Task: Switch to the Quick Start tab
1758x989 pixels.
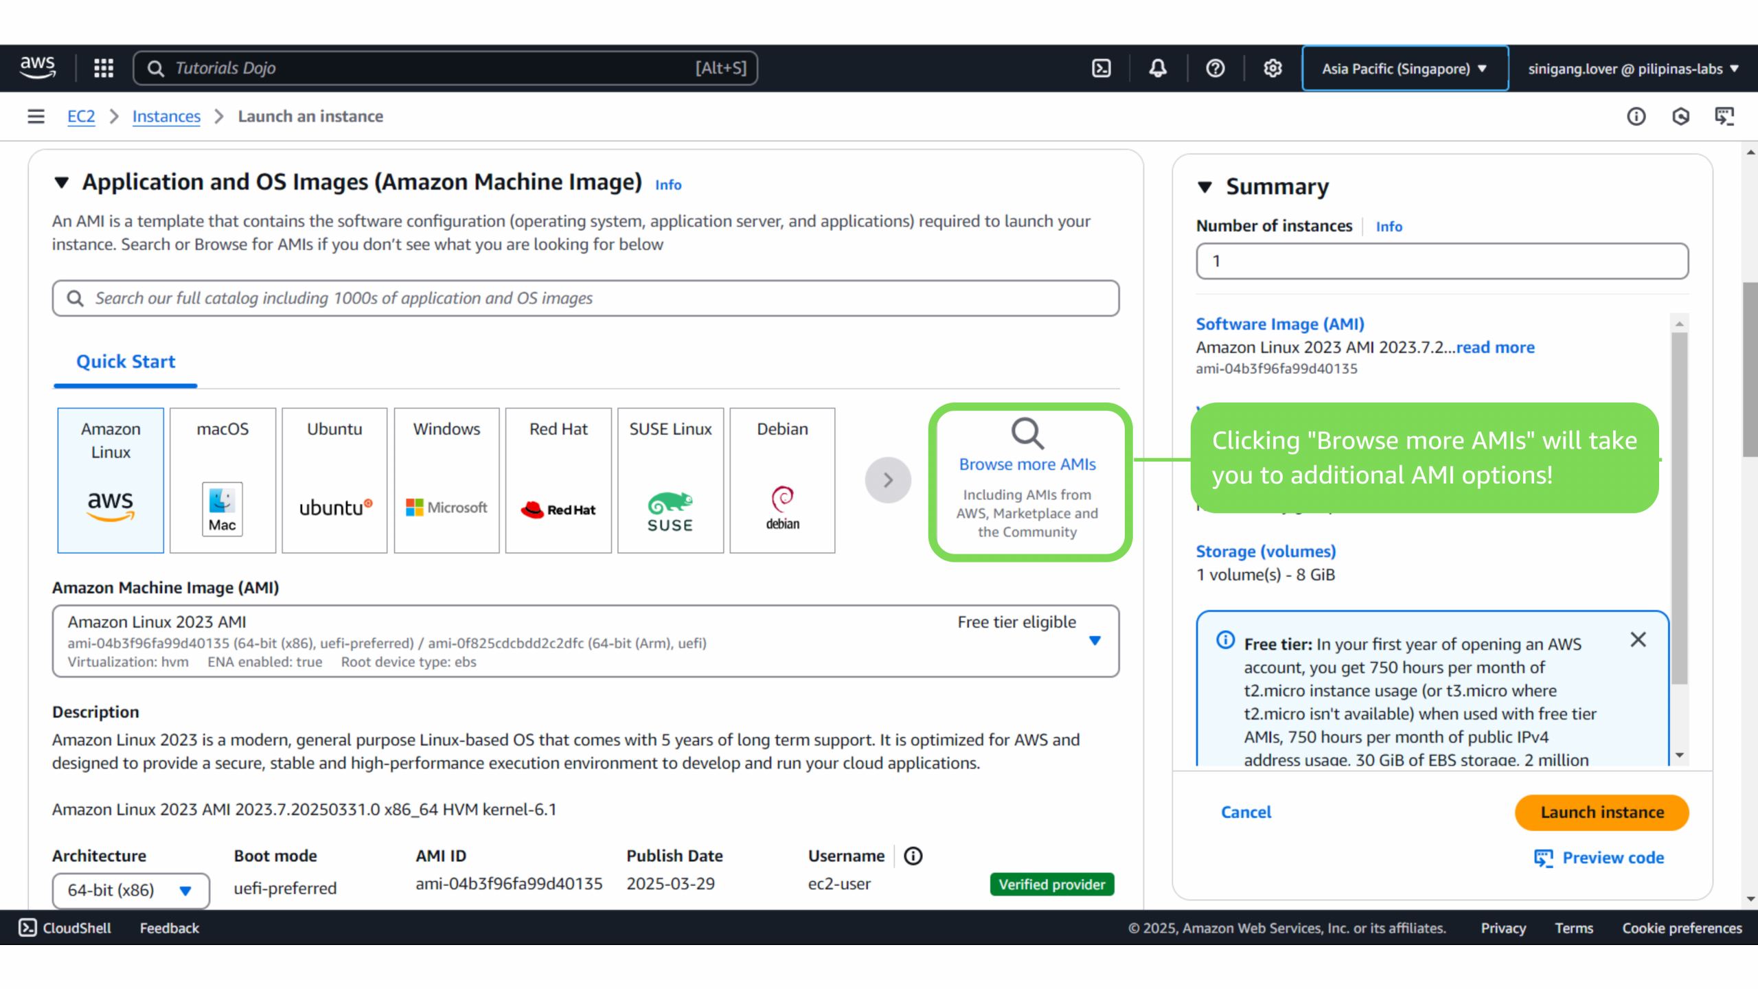Action: pyautogui.click(x=126, y=362)
